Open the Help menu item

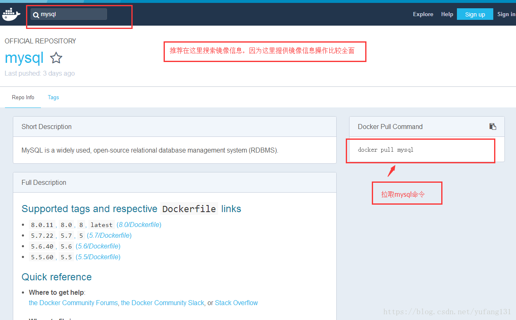coord(447,14)
